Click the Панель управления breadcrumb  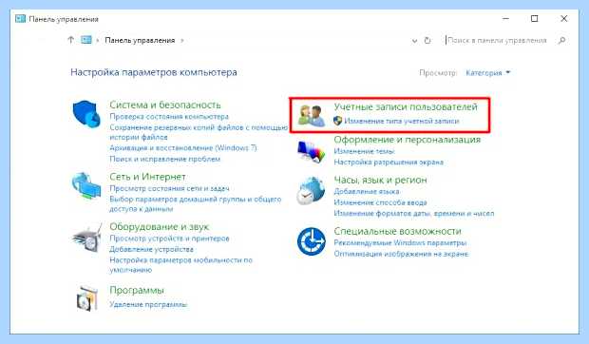pos(140,40)
